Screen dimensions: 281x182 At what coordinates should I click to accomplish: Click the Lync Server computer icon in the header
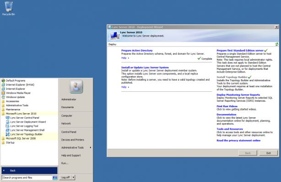[x=114, y=36]
